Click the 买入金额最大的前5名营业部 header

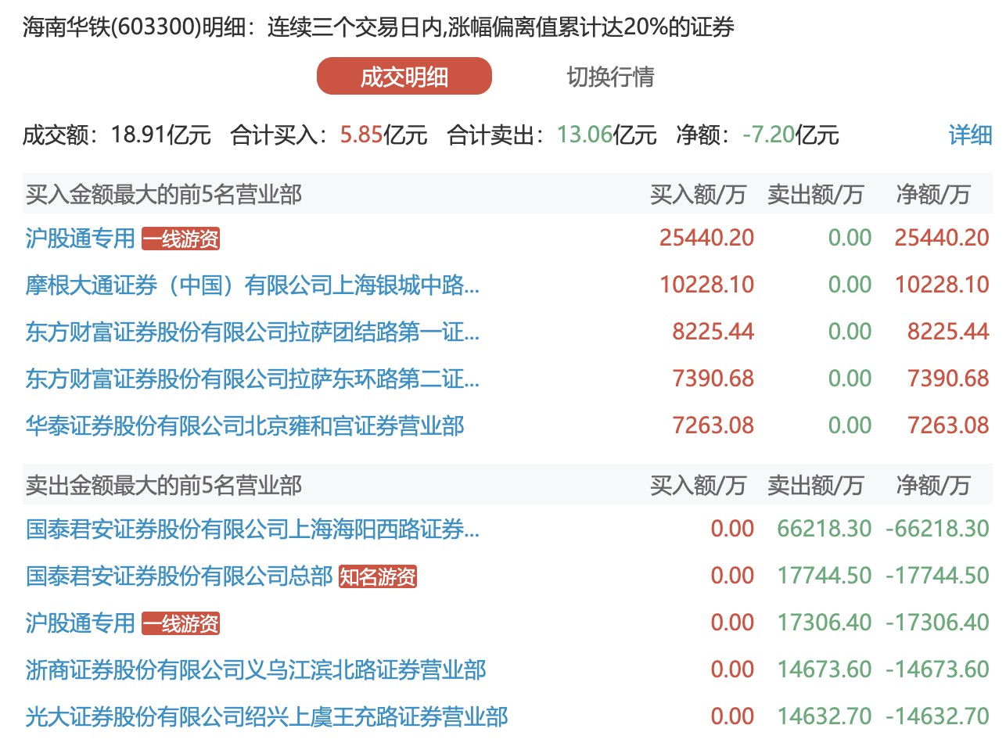163,194
